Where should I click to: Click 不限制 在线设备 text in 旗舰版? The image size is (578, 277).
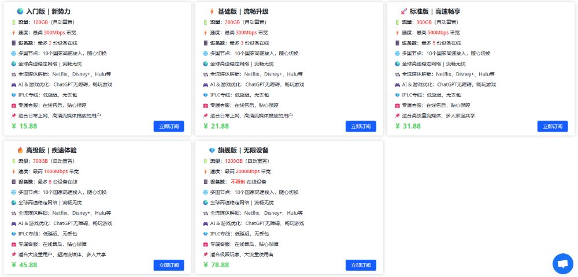pyautogui.click(x=249, y=182)
